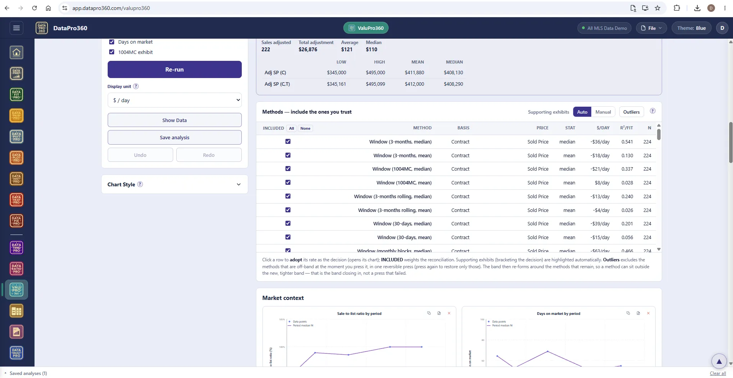Bookmark this page with star icon

click(658, 8)
